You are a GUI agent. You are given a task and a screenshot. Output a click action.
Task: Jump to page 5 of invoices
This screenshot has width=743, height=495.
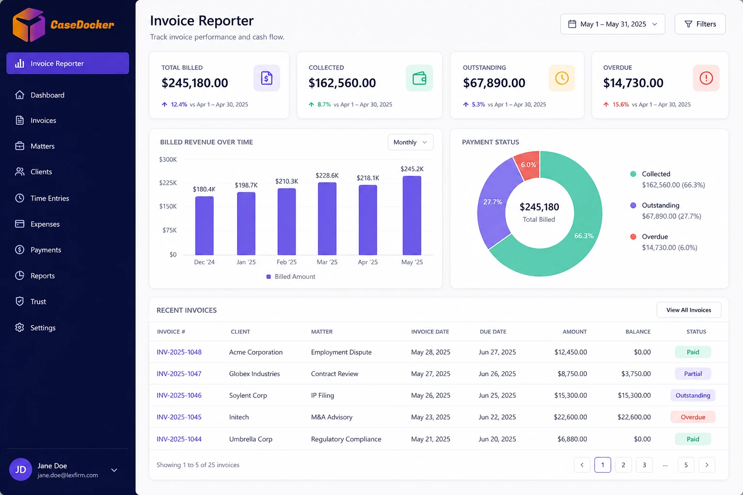[686, 465]
